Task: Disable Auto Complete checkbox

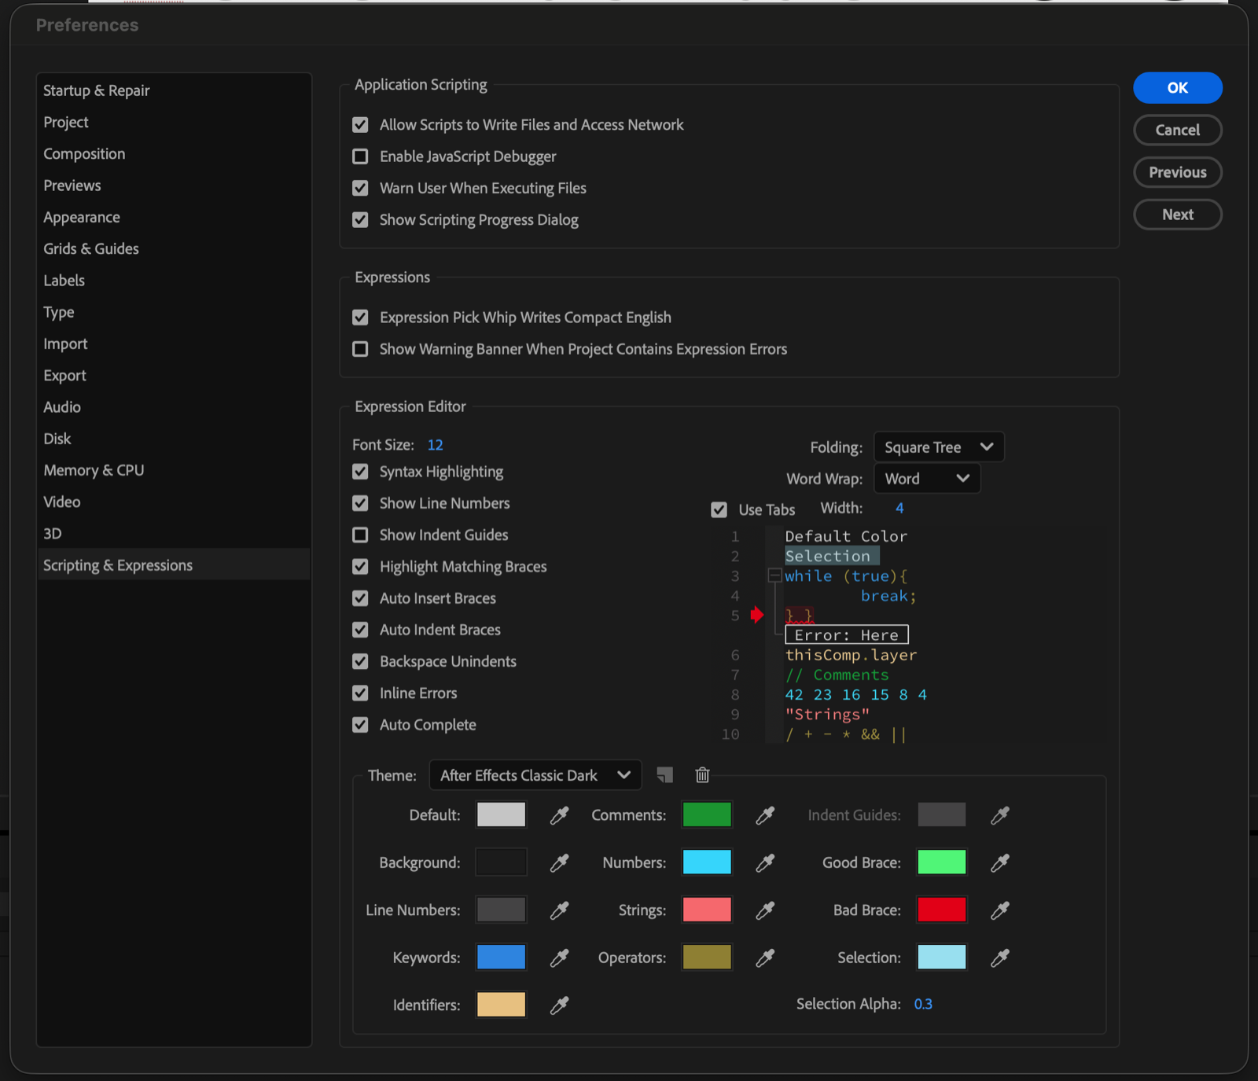Action: (360, 725)
